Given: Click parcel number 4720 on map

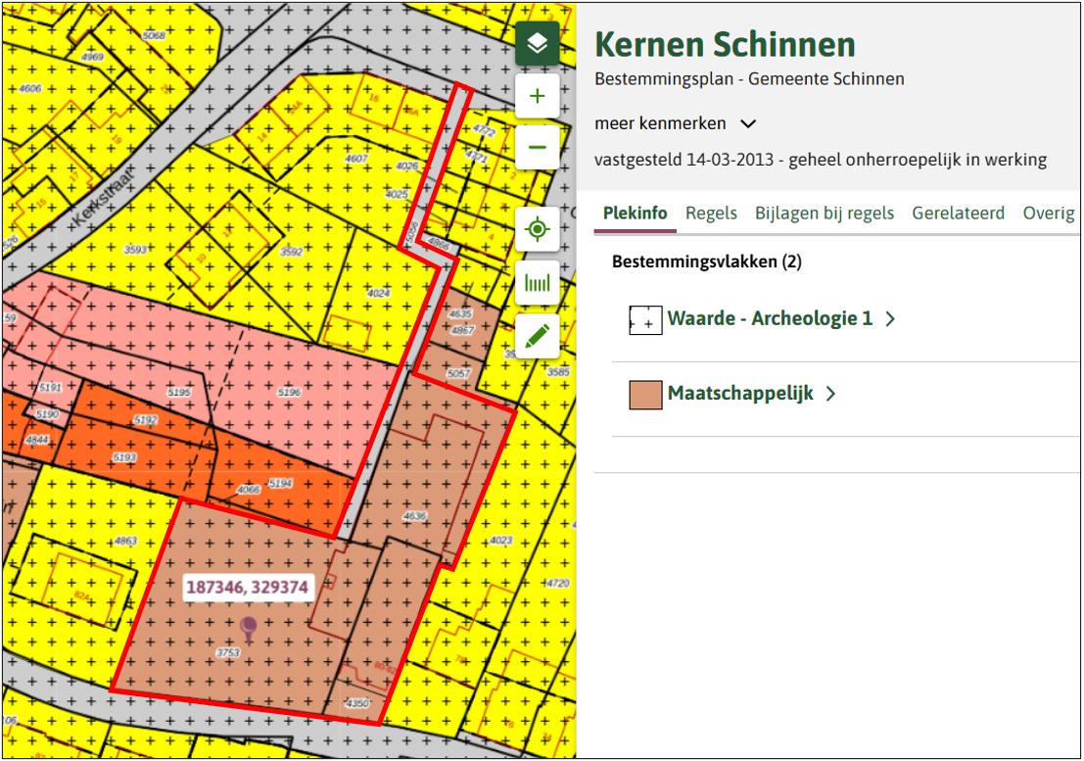Looking at the screenshot, I should coord(558,584).
